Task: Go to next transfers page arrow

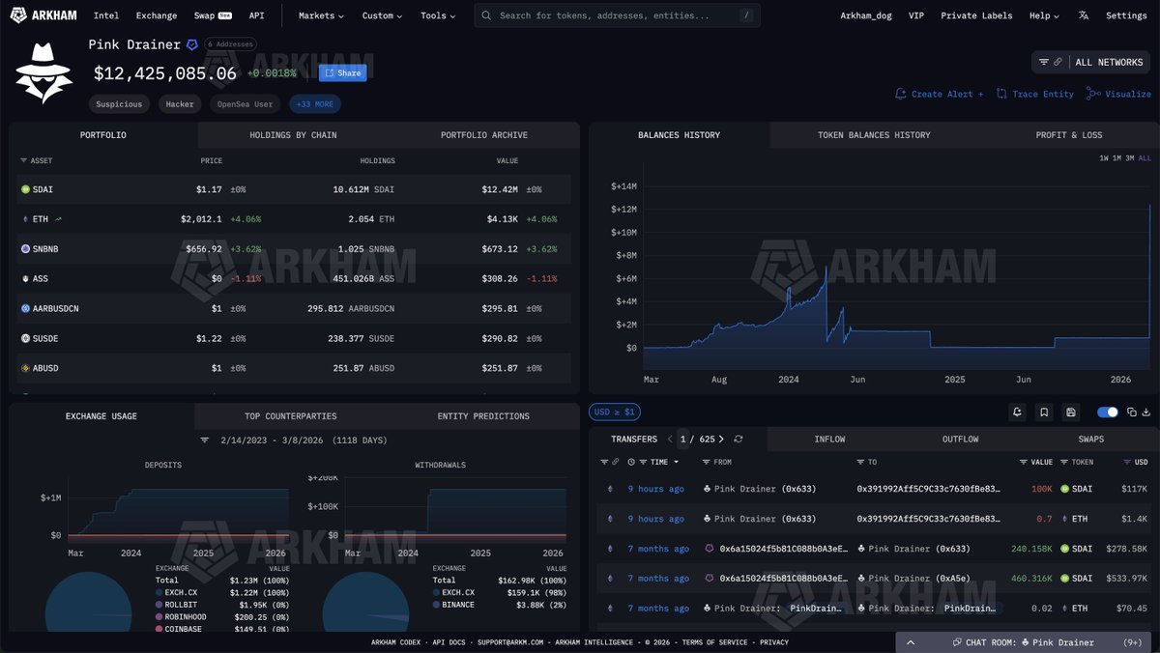Action: (721, 439)
